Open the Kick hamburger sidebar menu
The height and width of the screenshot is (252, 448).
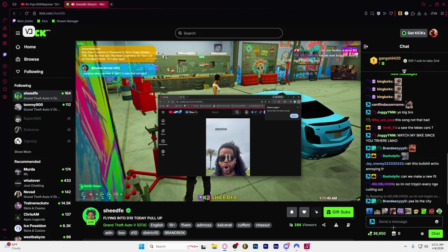point(18,33)
